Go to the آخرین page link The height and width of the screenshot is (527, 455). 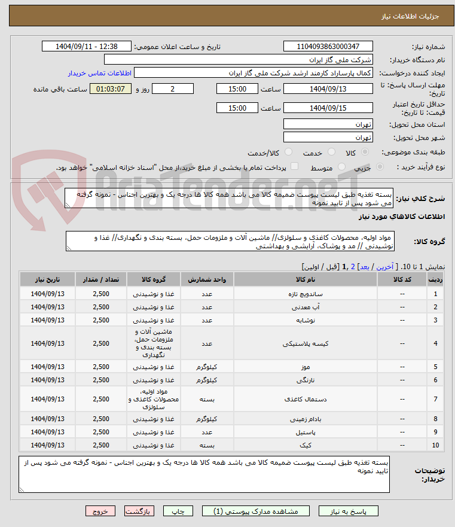click(x=384, y=267)
